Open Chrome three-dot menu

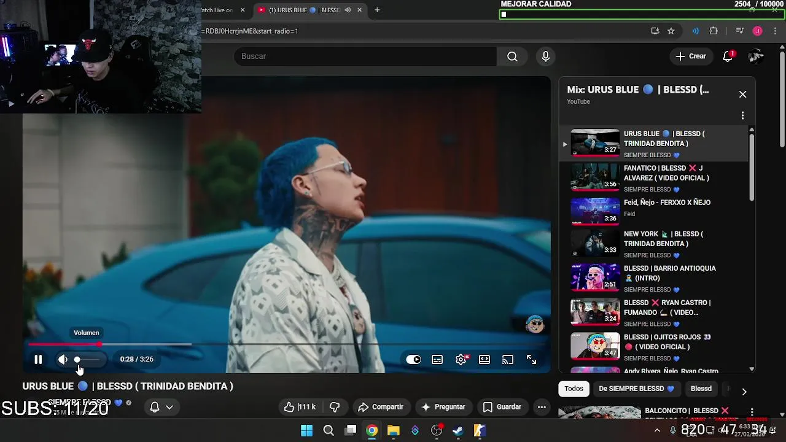point(774,31)
